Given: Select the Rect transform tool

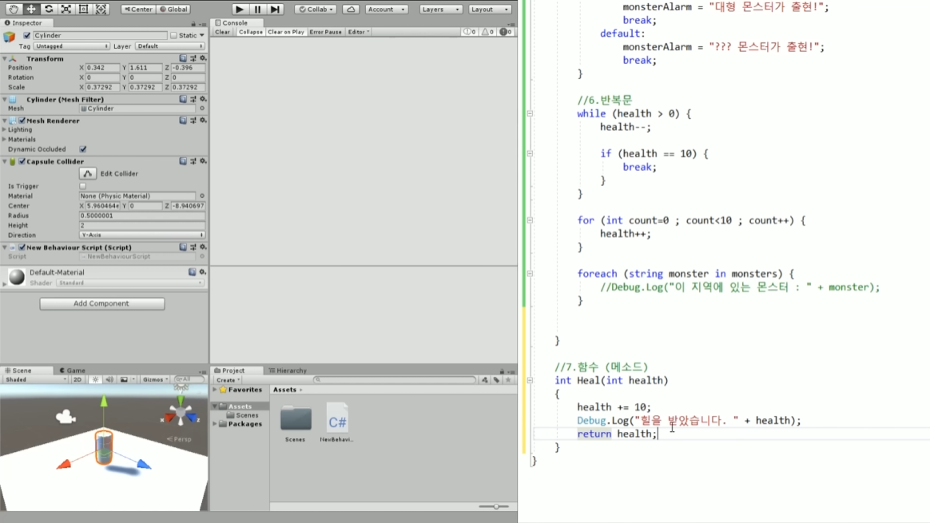Looking at the screenshot, I should (x=84, y=9).
